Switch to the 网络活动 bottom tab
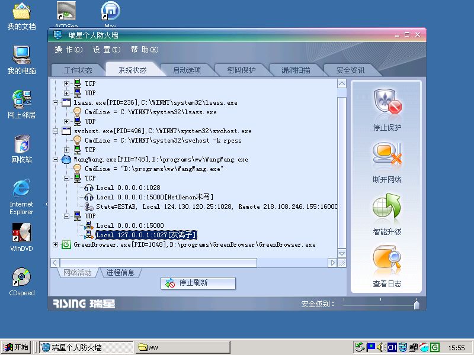Image resolution: width=474 pixels, height=355 pixels. coord(78,272)
